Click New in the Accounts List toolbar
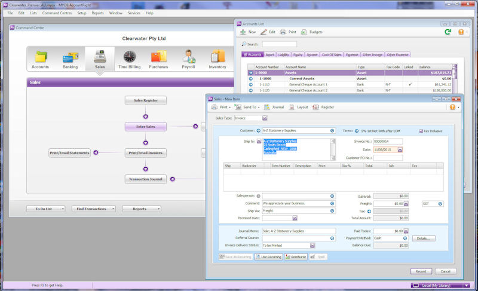This screenshot has width=478, height=291. [x=247, y=32]
